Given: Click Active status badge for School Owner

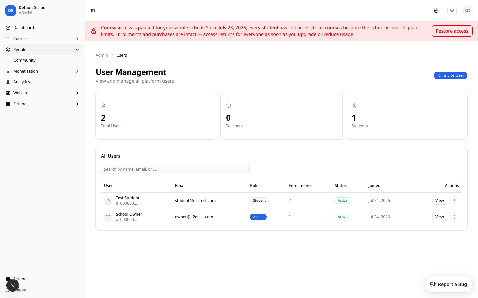Looking at the screenshot, I should tap(342, 217).
